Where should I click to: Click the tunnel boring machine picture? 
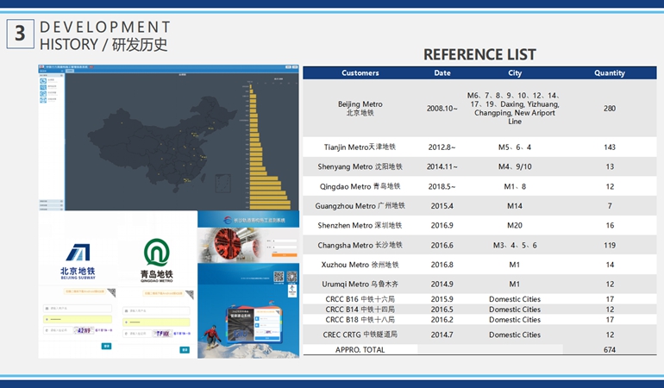point(229,245)
